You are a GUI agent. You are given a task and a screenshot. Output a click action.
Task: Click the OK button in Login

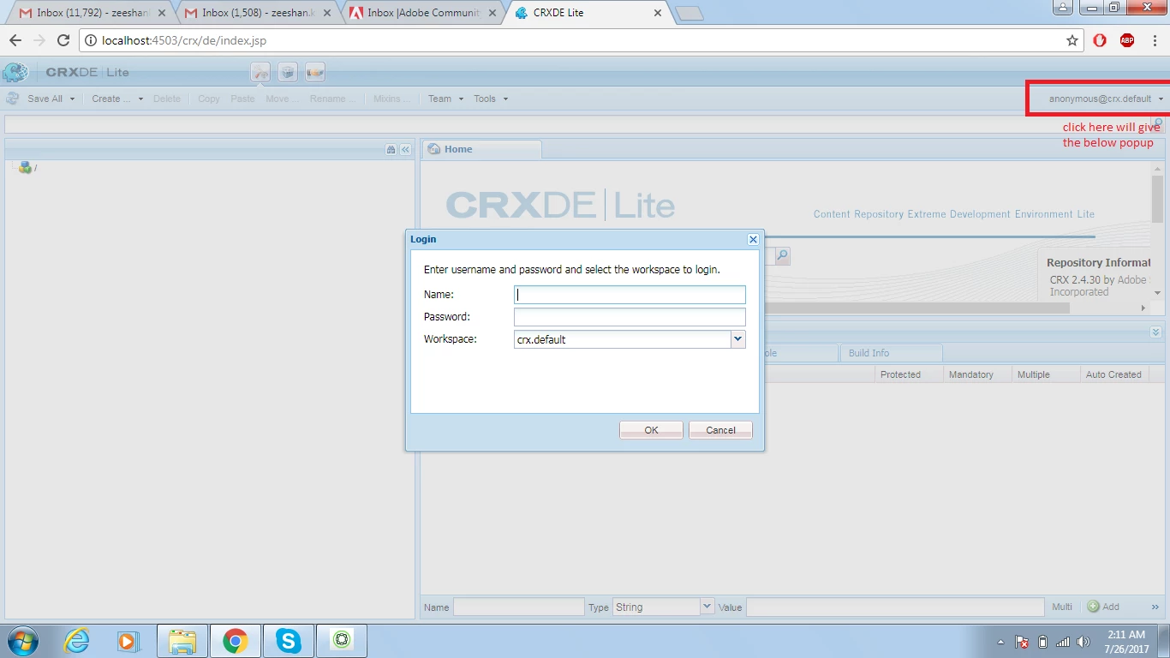click(x=651, y=430)
